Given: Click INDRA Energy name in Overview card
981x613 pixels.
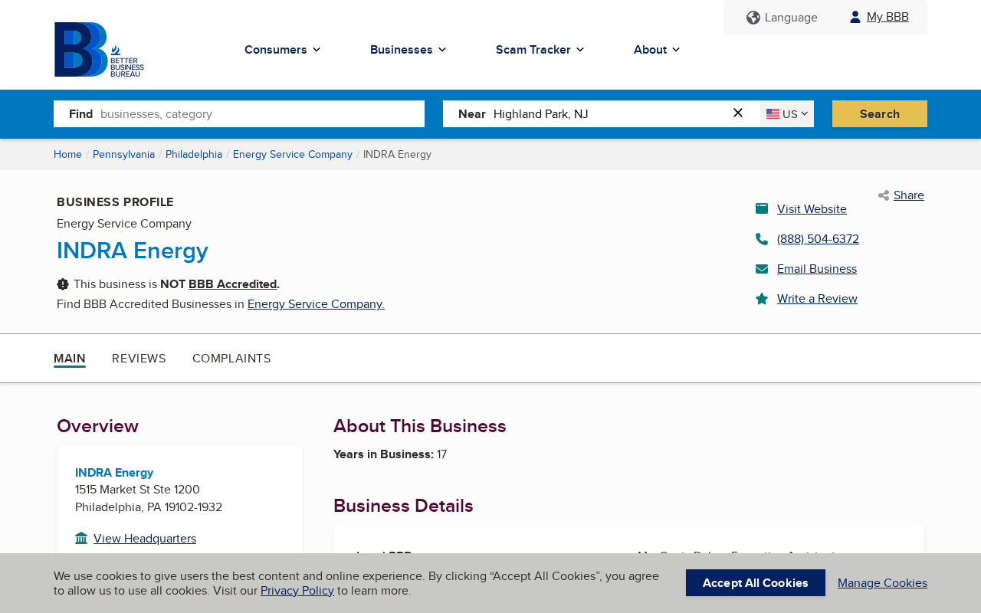Looking at the screenshot, I should click(x=114, y=473).
